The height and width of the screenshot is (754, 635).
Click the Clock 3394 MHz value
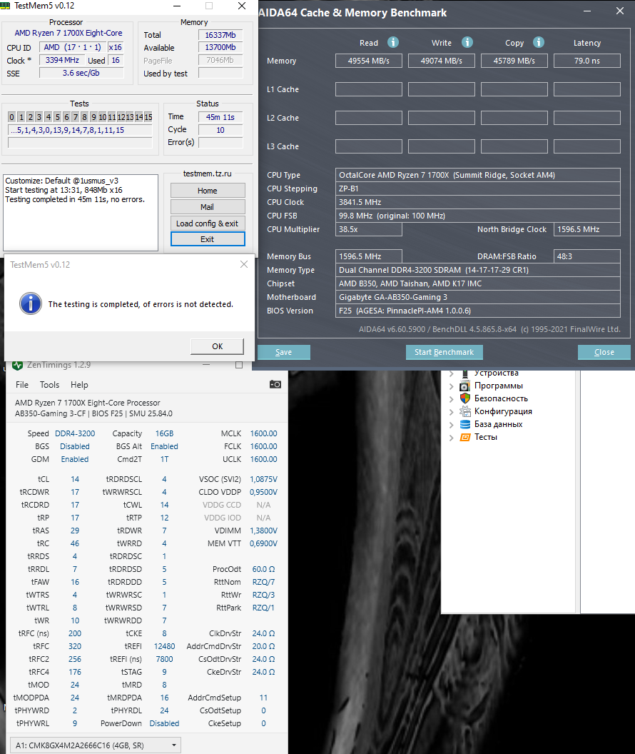click(62, 60)
